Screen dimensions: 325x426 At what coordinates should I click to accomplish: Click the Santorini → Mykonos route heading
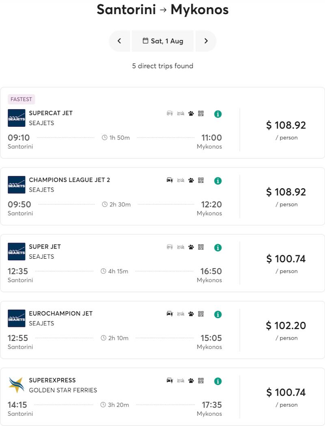[x=162, y=10]
